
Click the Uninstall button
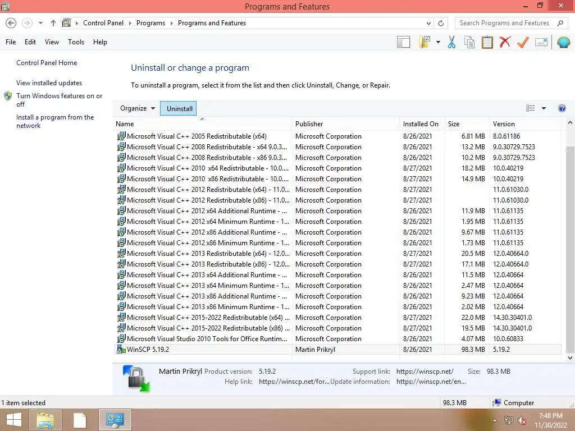pyautogui.click(x=179, y=108)
